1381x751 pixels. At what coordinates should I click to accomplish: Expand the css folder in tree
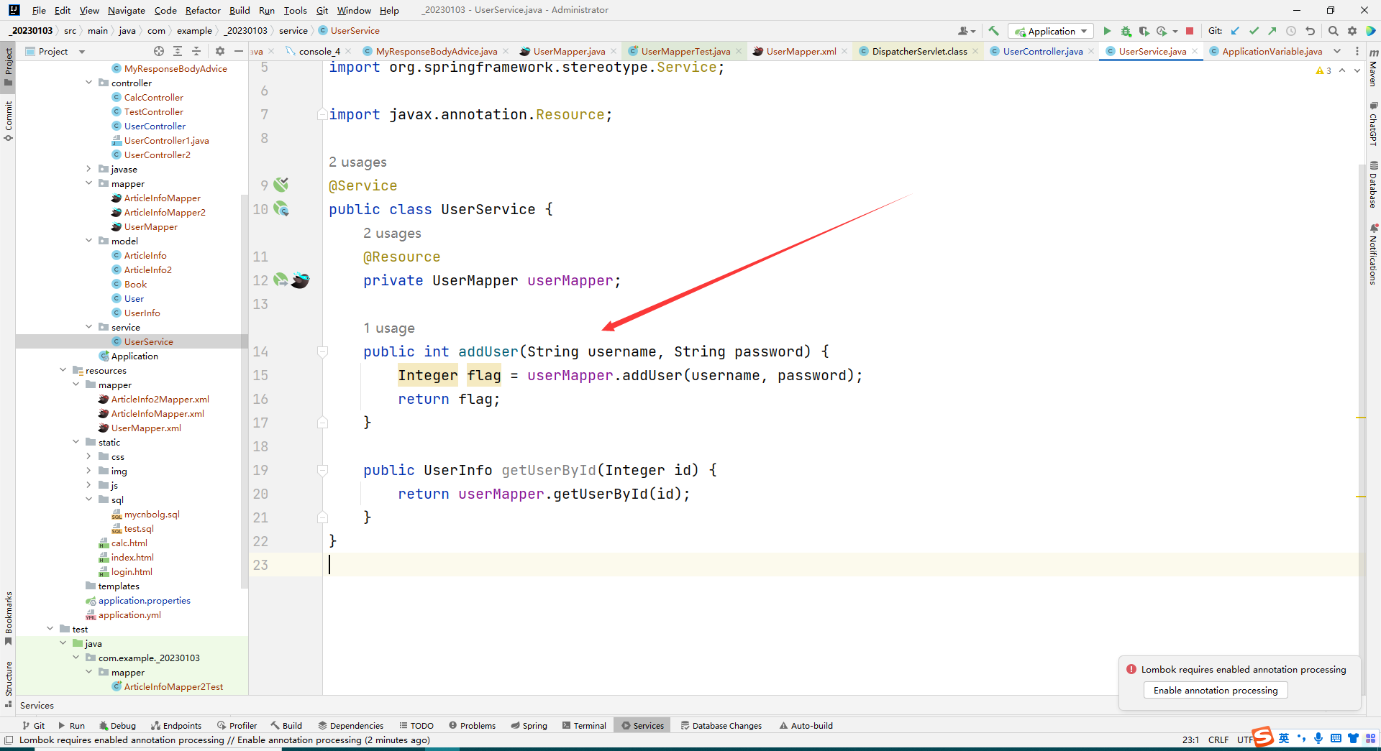click(89, 456)
